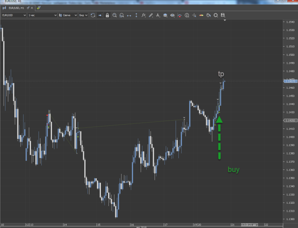Click the information circle icon

187,15
